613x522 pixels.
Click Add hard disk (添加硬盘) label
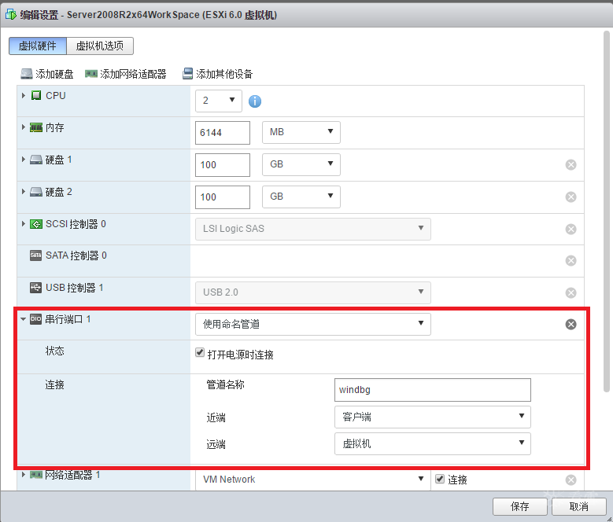point(54,74)
